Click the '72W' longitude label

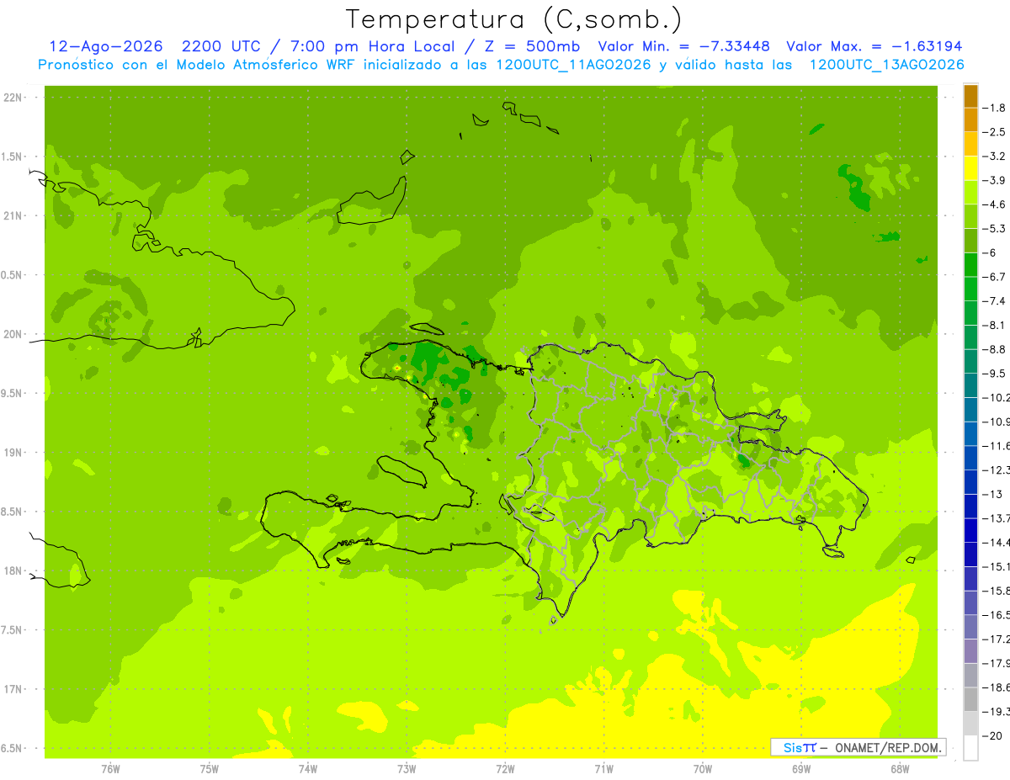505,768
